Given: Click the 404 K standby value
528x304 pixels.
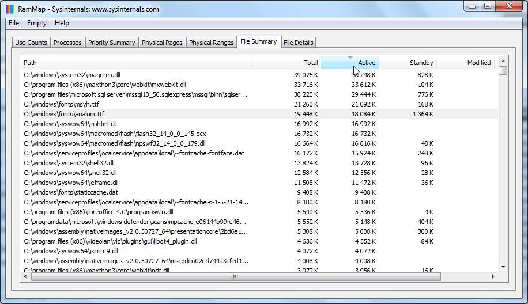Looking at the screenshot, I should 425,222.
